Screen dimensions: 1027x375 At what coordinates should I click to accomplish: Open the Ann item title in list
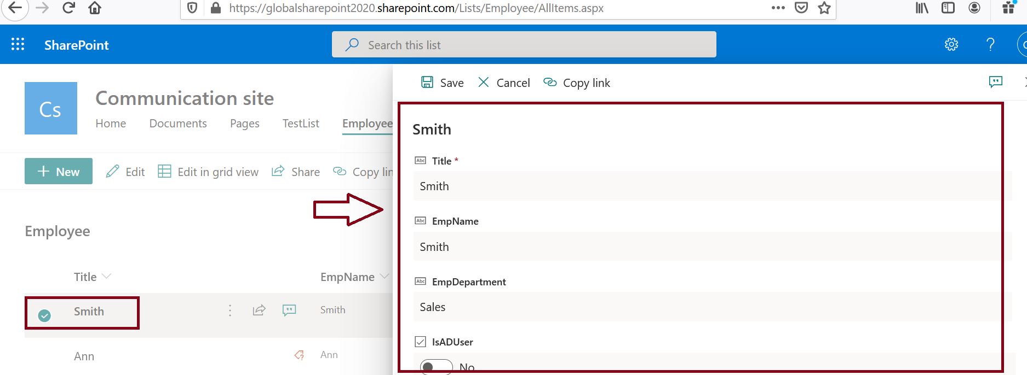click(x=84, y=356)
